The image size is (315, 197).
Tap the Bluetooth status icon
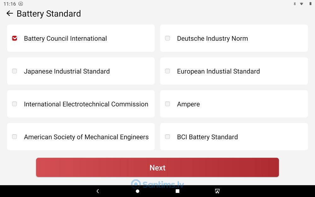pos(295,3)
